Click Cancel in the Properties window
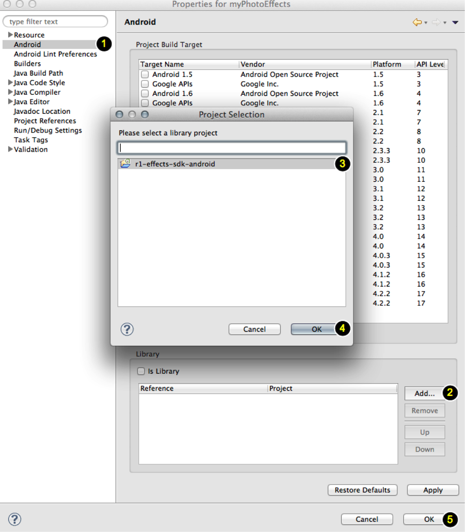Image resolution: width=465 pixels, height=532 pixels. 367,519
